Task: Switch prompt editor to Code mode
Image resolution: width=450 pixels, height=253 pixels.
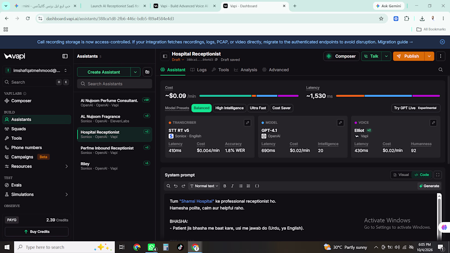Action: pyautogui.click(x=422, y=175)
